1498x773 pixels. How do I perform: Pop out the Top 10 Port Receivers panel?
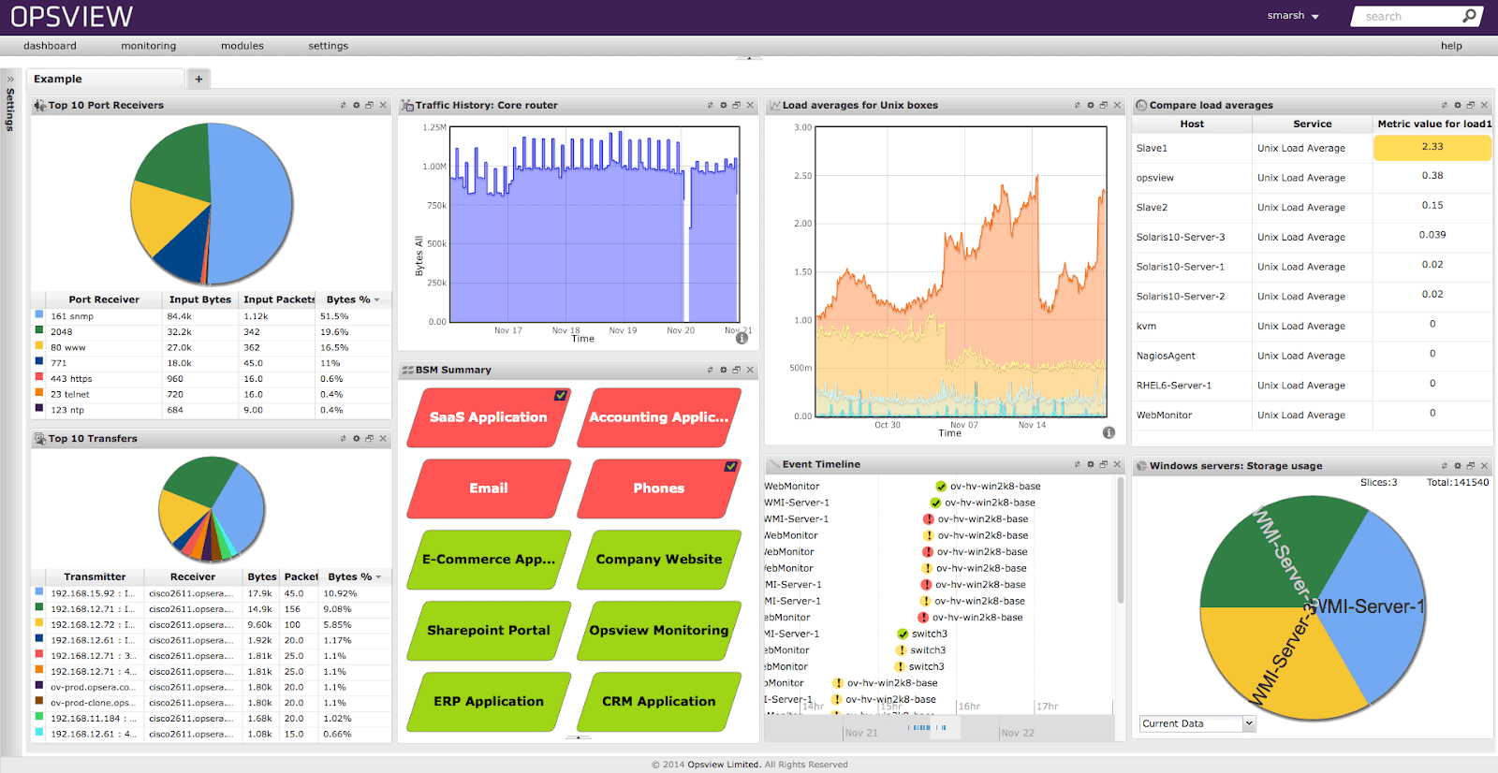click(x=369, y=106)
